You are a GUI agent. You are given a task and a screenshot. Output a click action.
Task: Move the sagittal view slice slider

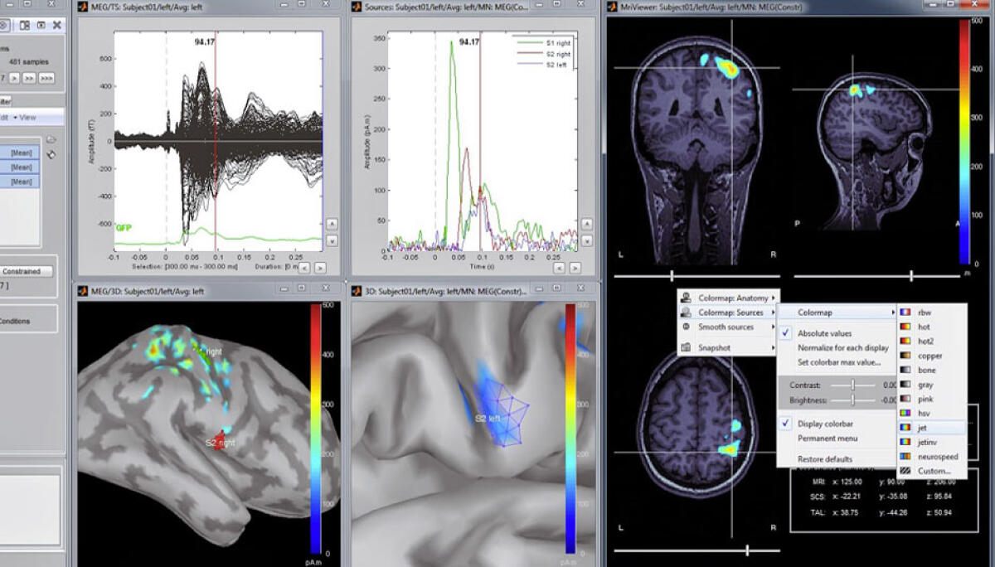911,276
